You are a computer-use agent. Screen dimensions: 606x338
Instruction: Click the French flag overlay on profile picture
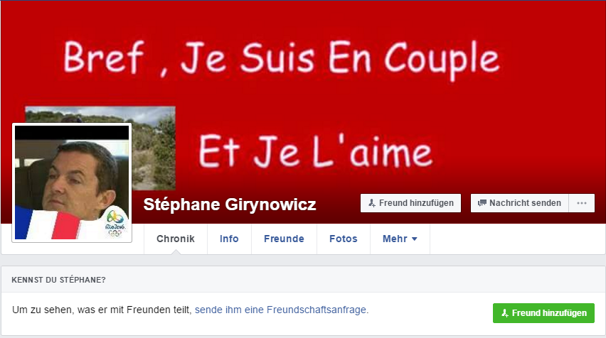coord(48,224)
